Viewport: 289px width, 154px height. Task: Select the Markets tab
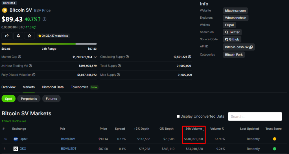(x=29, y=87)
